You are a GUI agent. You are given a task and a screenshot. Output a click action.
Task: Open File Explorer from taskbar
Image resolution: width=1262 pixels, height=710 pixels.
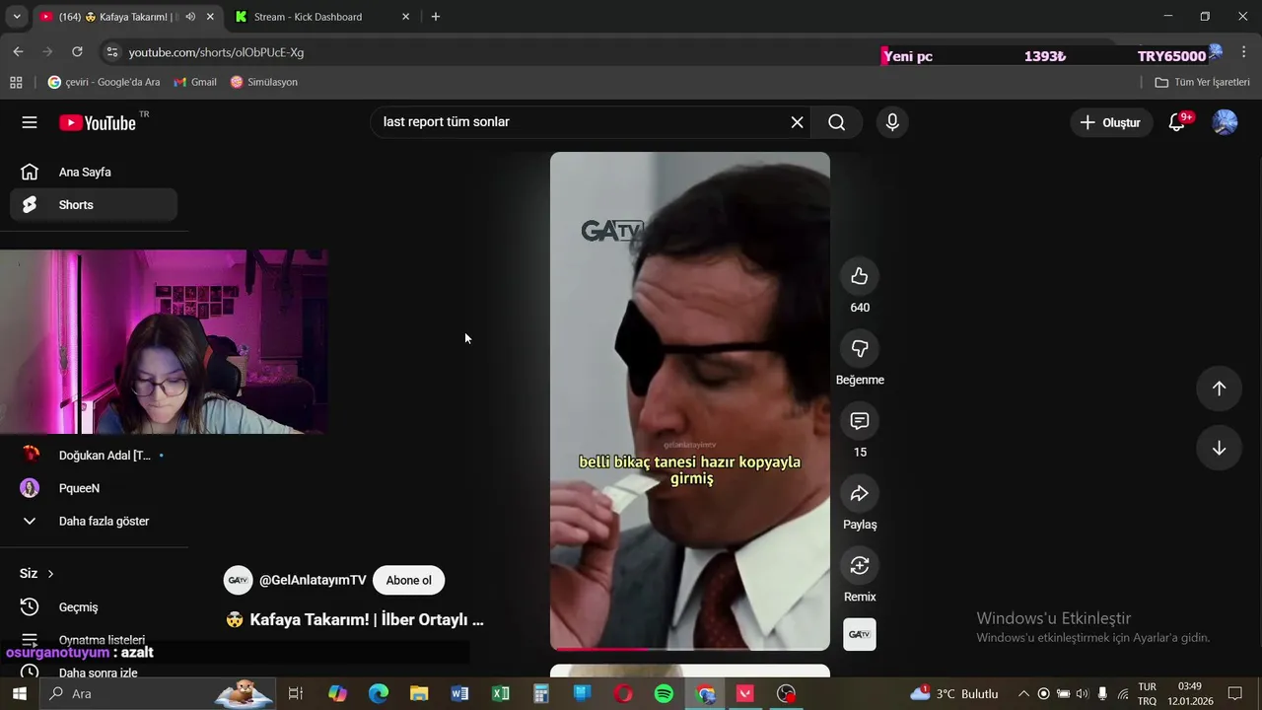(419, 693)
